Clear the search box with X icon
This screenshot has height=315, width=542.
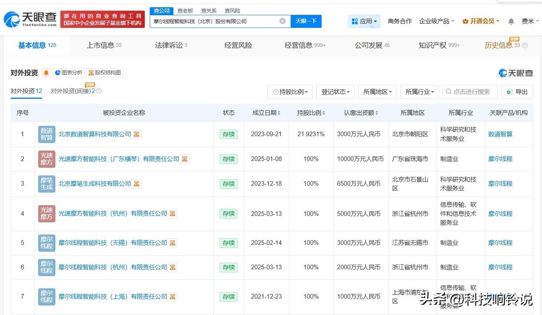(282, 21)
